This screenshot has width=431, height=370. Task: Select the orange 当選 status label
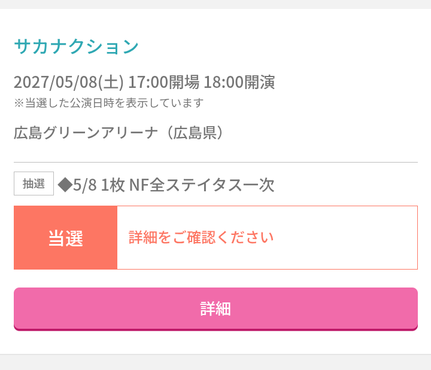[65, 238]
